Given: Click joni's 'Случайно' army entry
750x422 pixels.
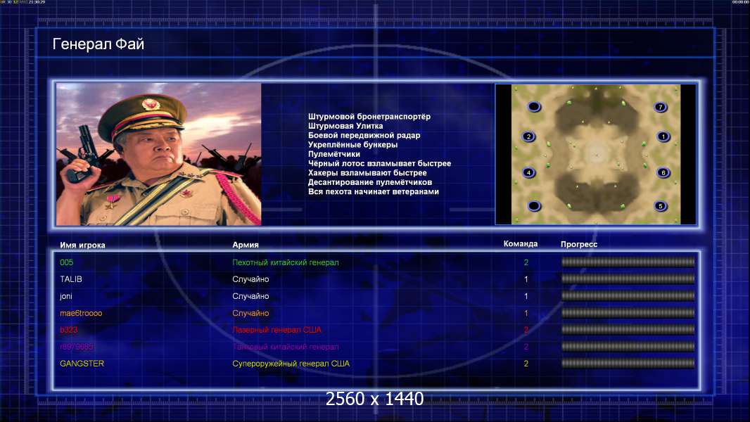Looking at the screenshot, I should 250,296.
